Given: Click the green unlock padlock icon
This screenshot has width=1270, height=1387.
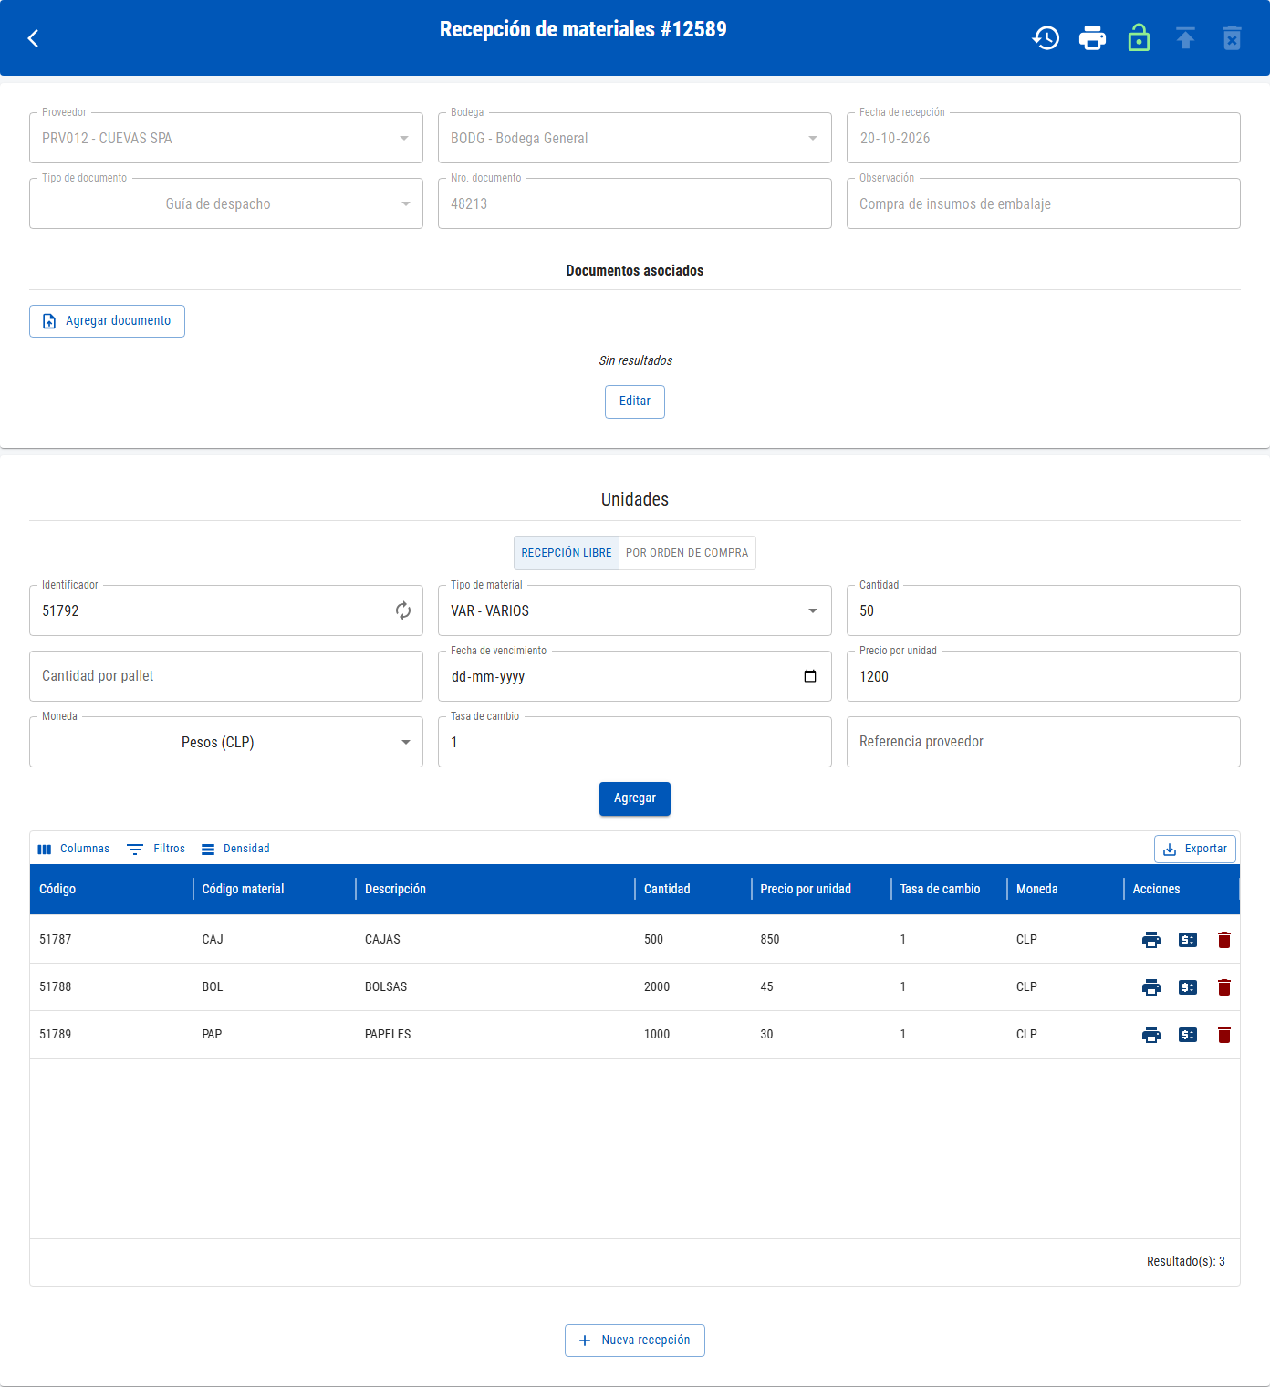Looking at the screenshot, I should [1139, 38].
